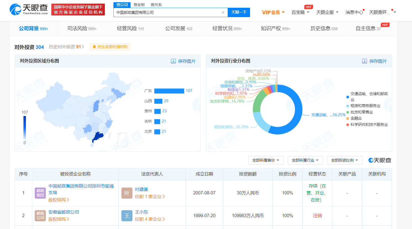Switch to the 司法风险 tab
This screenshot has height=229, width=412.
tap(82, 28)
